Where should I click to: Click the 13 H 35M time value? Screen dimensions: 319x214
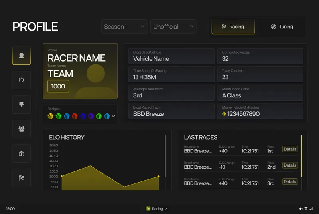pos(144,77)
